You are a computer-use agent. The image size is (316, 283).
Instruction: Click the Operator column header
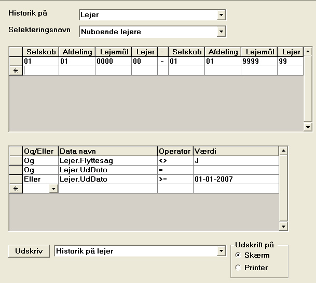(x=175, y=151)
